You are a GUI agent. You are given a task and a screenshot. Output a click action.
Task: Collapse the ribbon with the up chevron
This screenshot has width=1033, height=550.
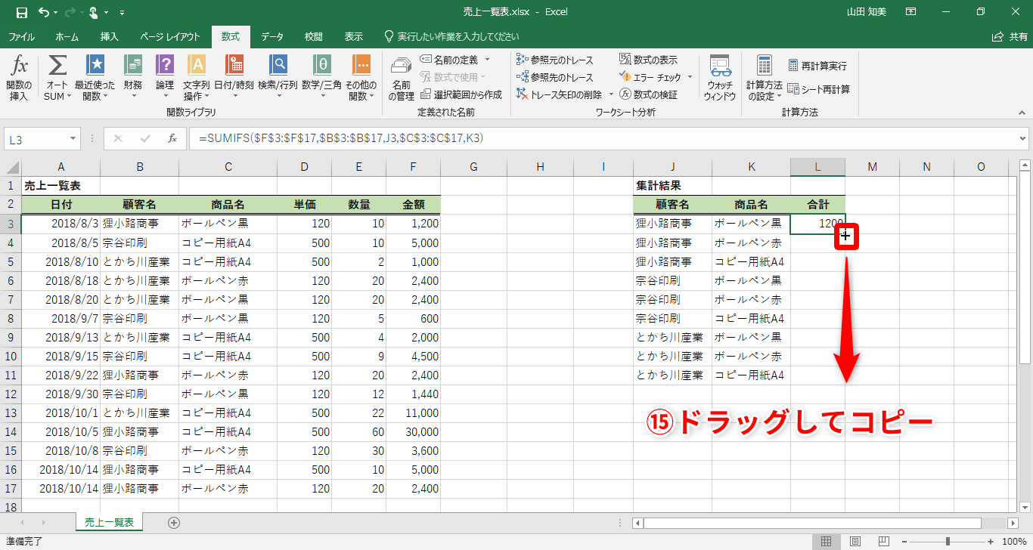[1022, 112]
